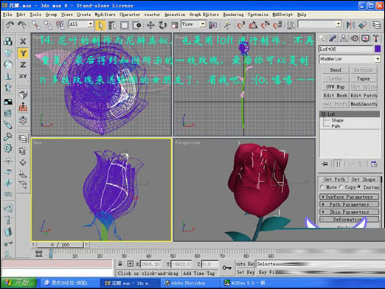This screenshot has height=289, width=385.
Task: Open the MAXScript menu
Action: (282, 15)
